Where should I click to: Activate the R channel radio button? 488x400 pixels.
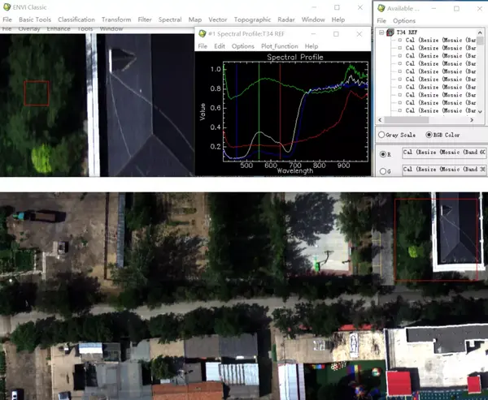point(383,154)
